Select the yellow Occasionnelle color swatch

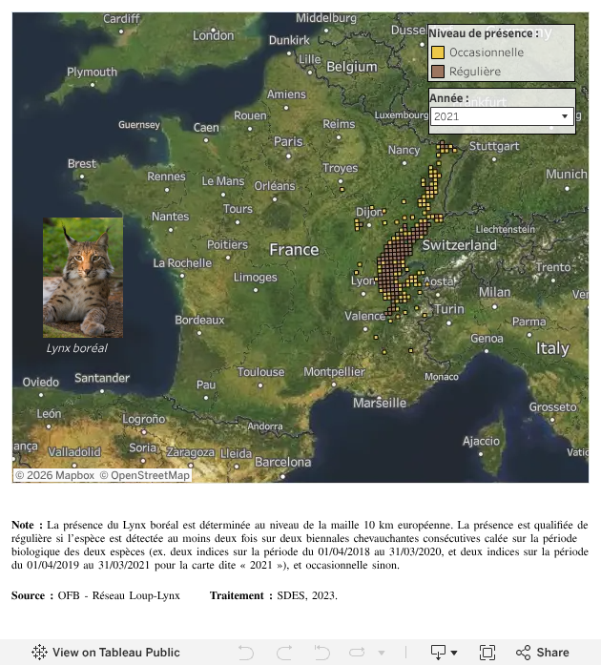click(x=438, y=52)
